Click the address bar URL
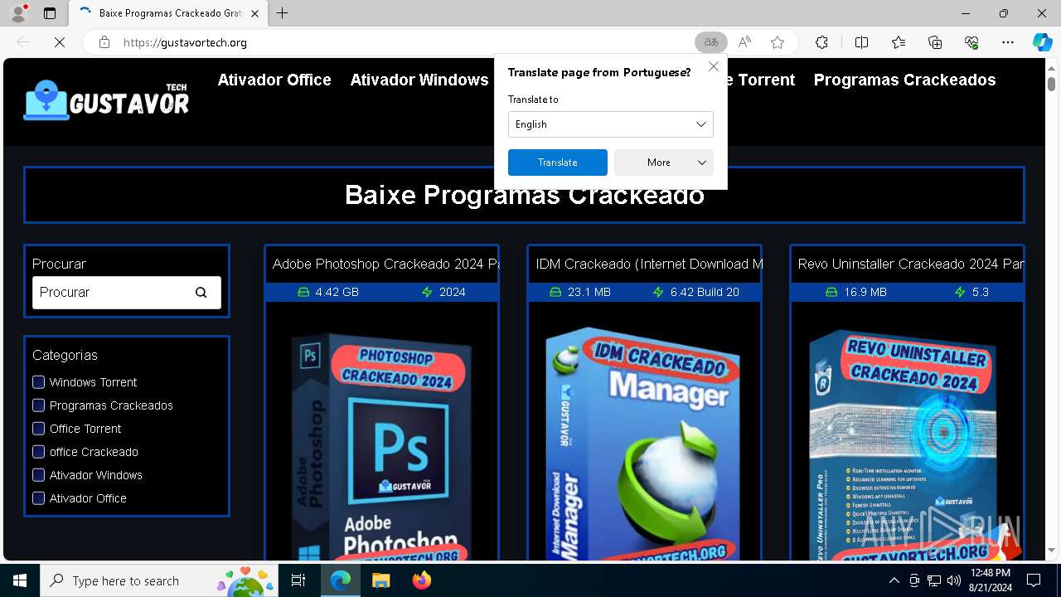The width and height of the screenshot is (1061, 597). click(x=185, y=42)
